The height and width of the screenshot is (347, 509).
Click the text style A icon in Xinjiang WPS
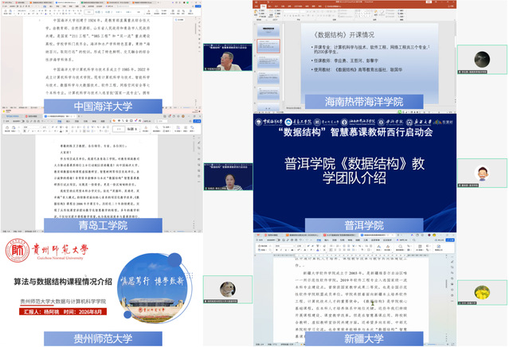click(x=378, y=246)
